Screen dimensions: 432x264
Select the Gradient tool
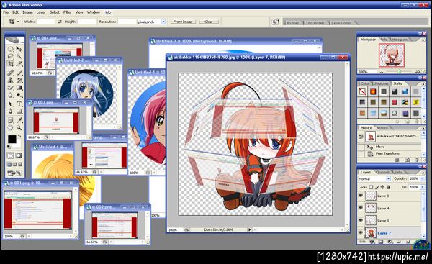tap(19, 87)
